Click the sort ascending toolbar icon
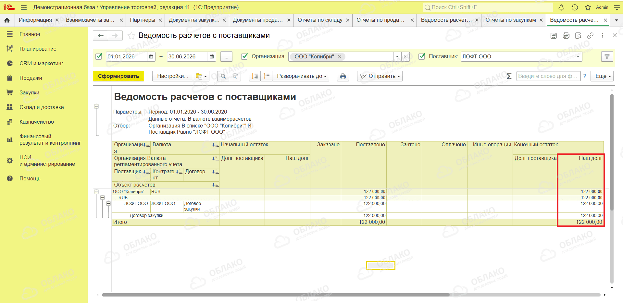Screen dimensions: 623x303 click(x=267, y=76)
